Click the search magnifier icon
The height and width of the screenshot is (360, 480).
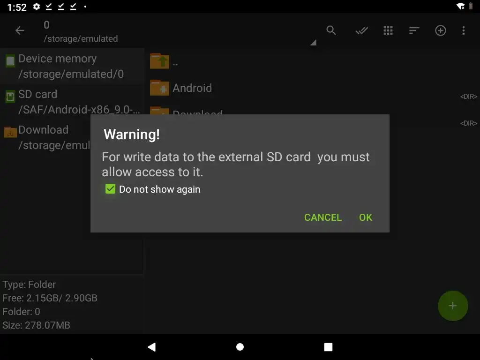(x=331, y=30)
